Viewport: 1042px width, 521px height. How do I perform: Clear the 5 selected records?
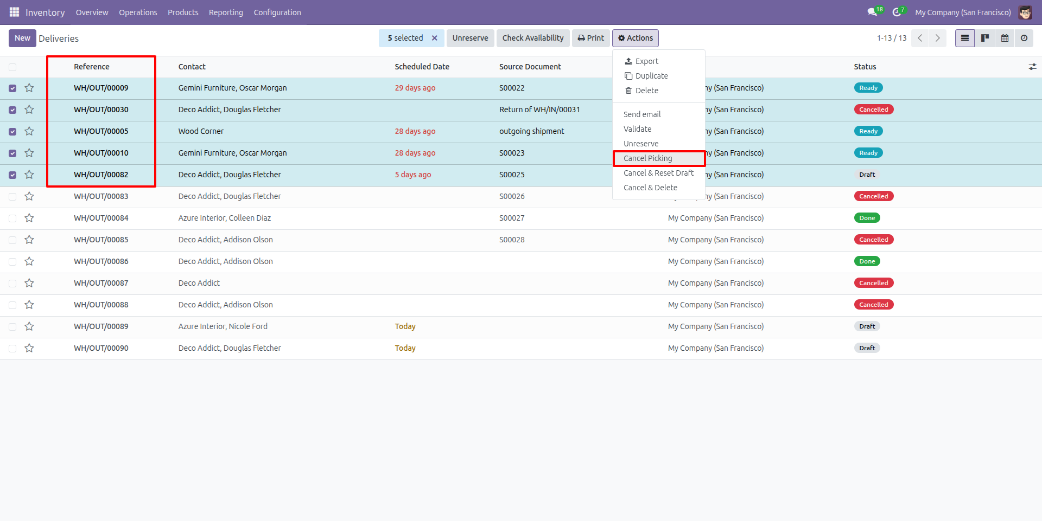[435, 38]
